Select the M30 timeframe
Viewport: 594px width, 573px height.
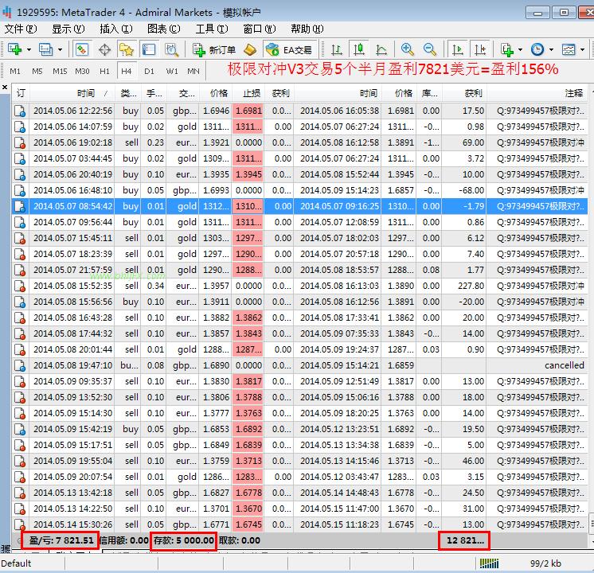(82, 71)
